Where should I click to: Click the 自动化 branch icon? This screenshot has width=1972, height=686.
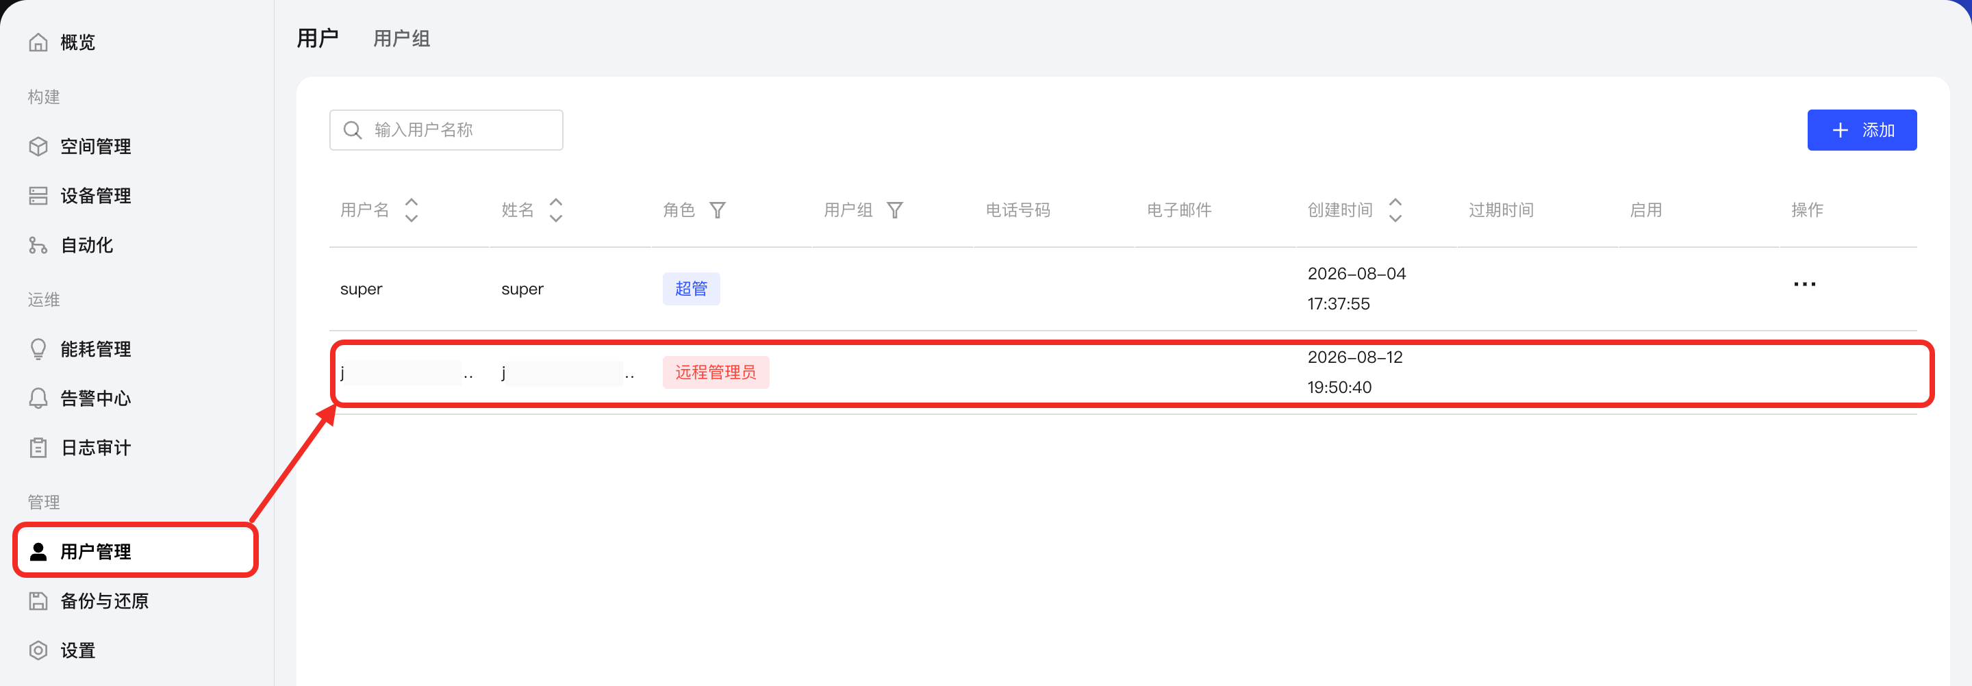pyautogui.click(x=38, y=245)
